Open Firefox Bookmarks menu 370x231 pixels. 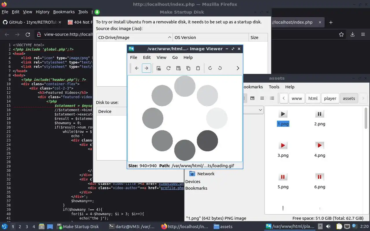[x=64, y=12]
